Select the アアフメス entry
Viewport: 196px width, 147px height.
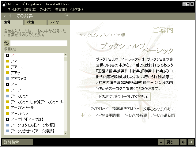pos(18,79)
